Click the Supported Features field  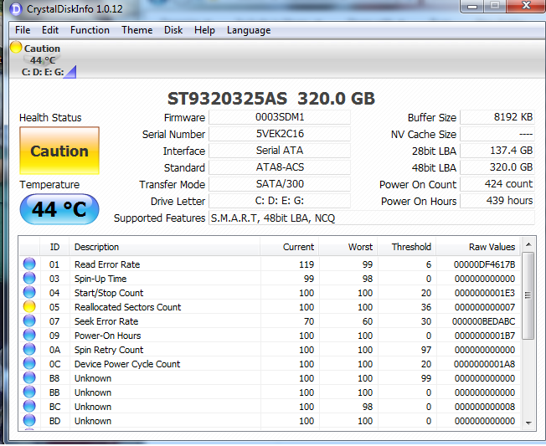tap(372, 218)
